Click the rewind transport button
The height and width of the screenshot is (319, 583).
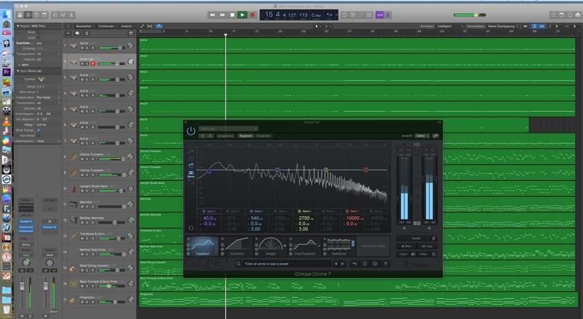[212, 14]
